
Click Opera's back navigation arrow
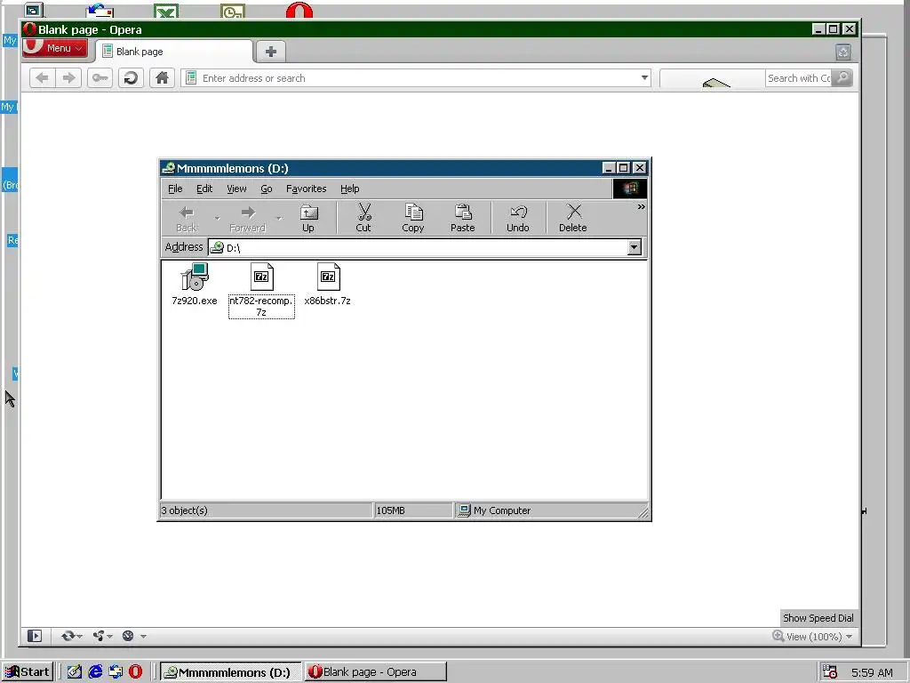click(43, 78)
